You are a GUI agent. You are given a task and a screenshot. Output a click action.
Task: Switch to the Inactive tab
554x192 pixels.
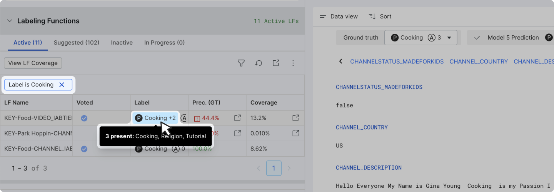[x=122, y=43]
